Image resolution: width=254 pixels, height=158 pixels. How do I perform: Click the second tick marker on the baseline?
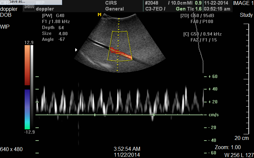pos(154,115)
